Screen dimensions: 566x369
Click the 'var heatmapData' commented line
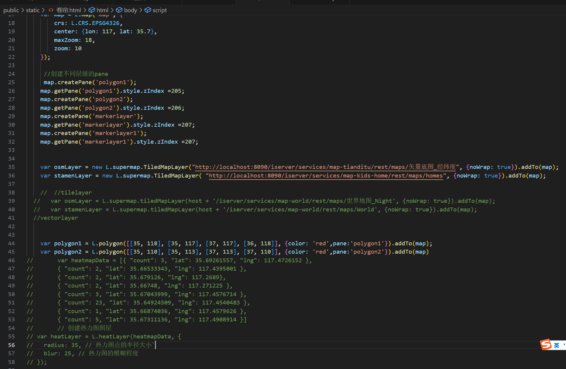click(x=169, y=260)
